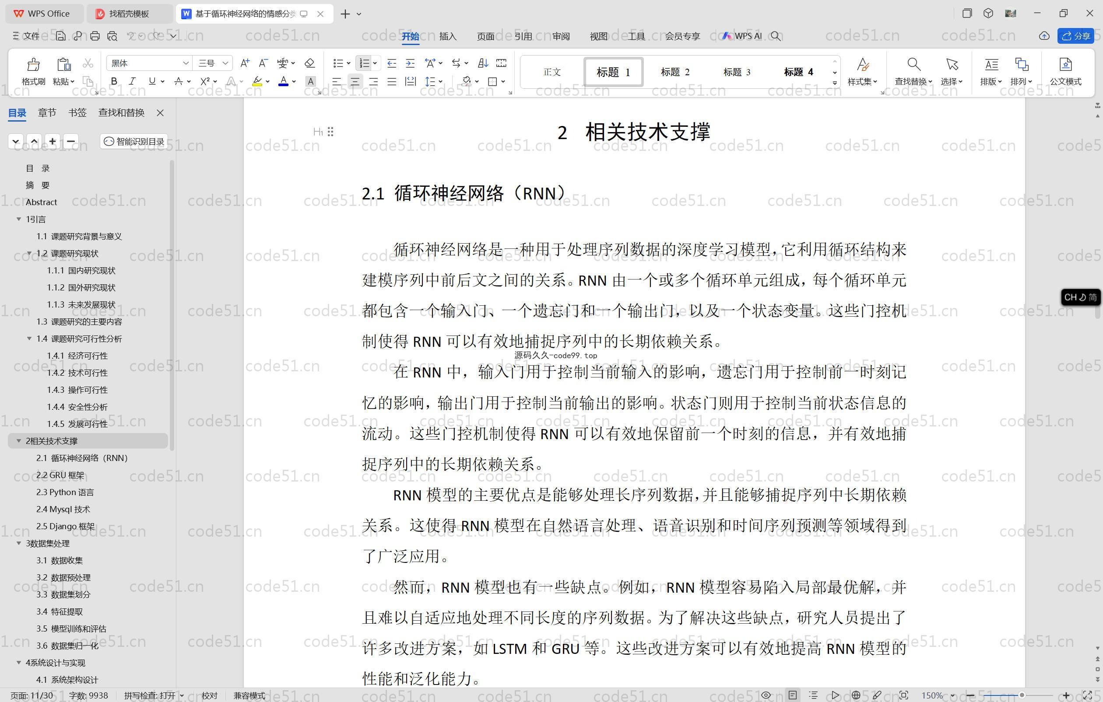Collapse the '2相关技术支撑' outline node
Image resolution: width=1103 pixels, height=702 pixels.
[x=19, y=441]
